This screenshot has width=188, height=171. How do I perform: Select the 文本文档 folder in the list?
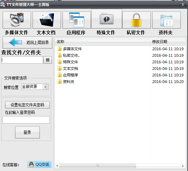tap(68, 69)
